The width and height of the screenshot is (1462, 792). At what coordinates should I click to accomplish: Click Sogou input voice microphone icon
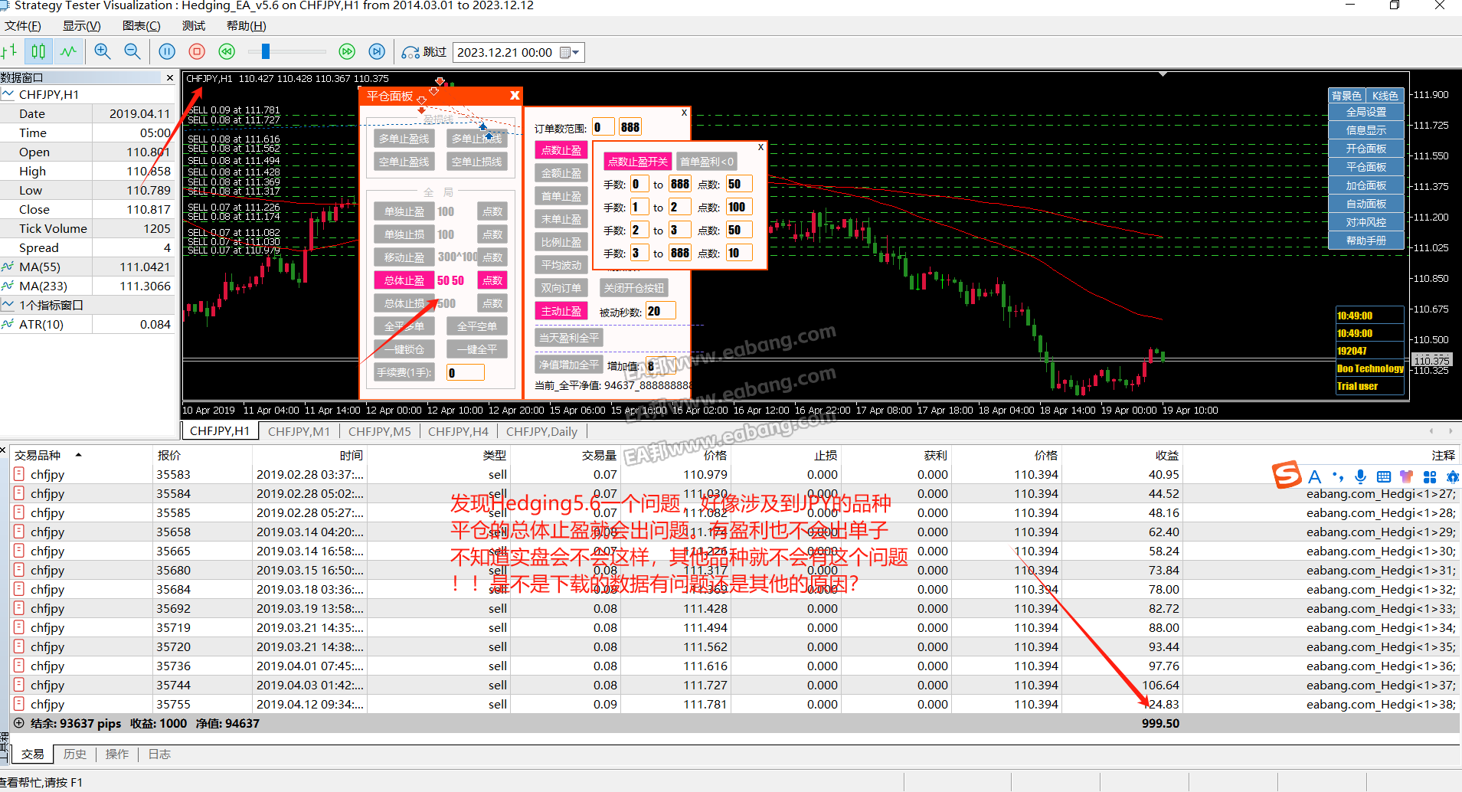click(1360, 476)
